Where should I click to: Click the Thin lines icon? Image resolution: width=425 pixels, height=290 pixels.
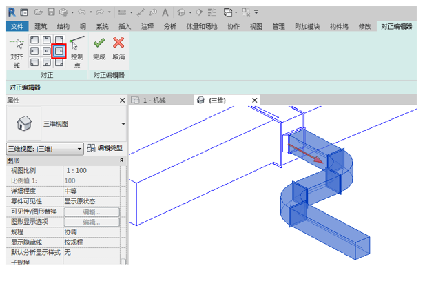tap(212, 12)
